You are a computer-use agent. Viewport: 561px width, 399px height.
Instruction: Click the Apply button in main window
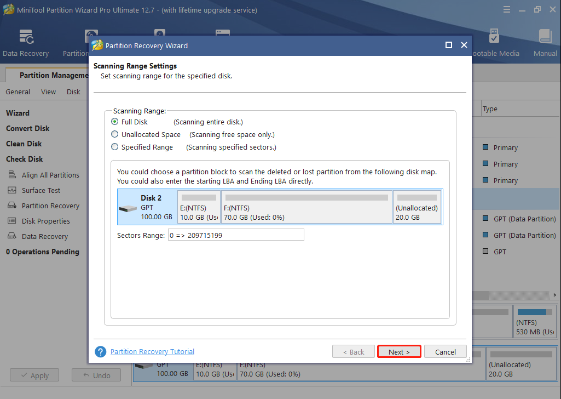[x=34, y=375]
